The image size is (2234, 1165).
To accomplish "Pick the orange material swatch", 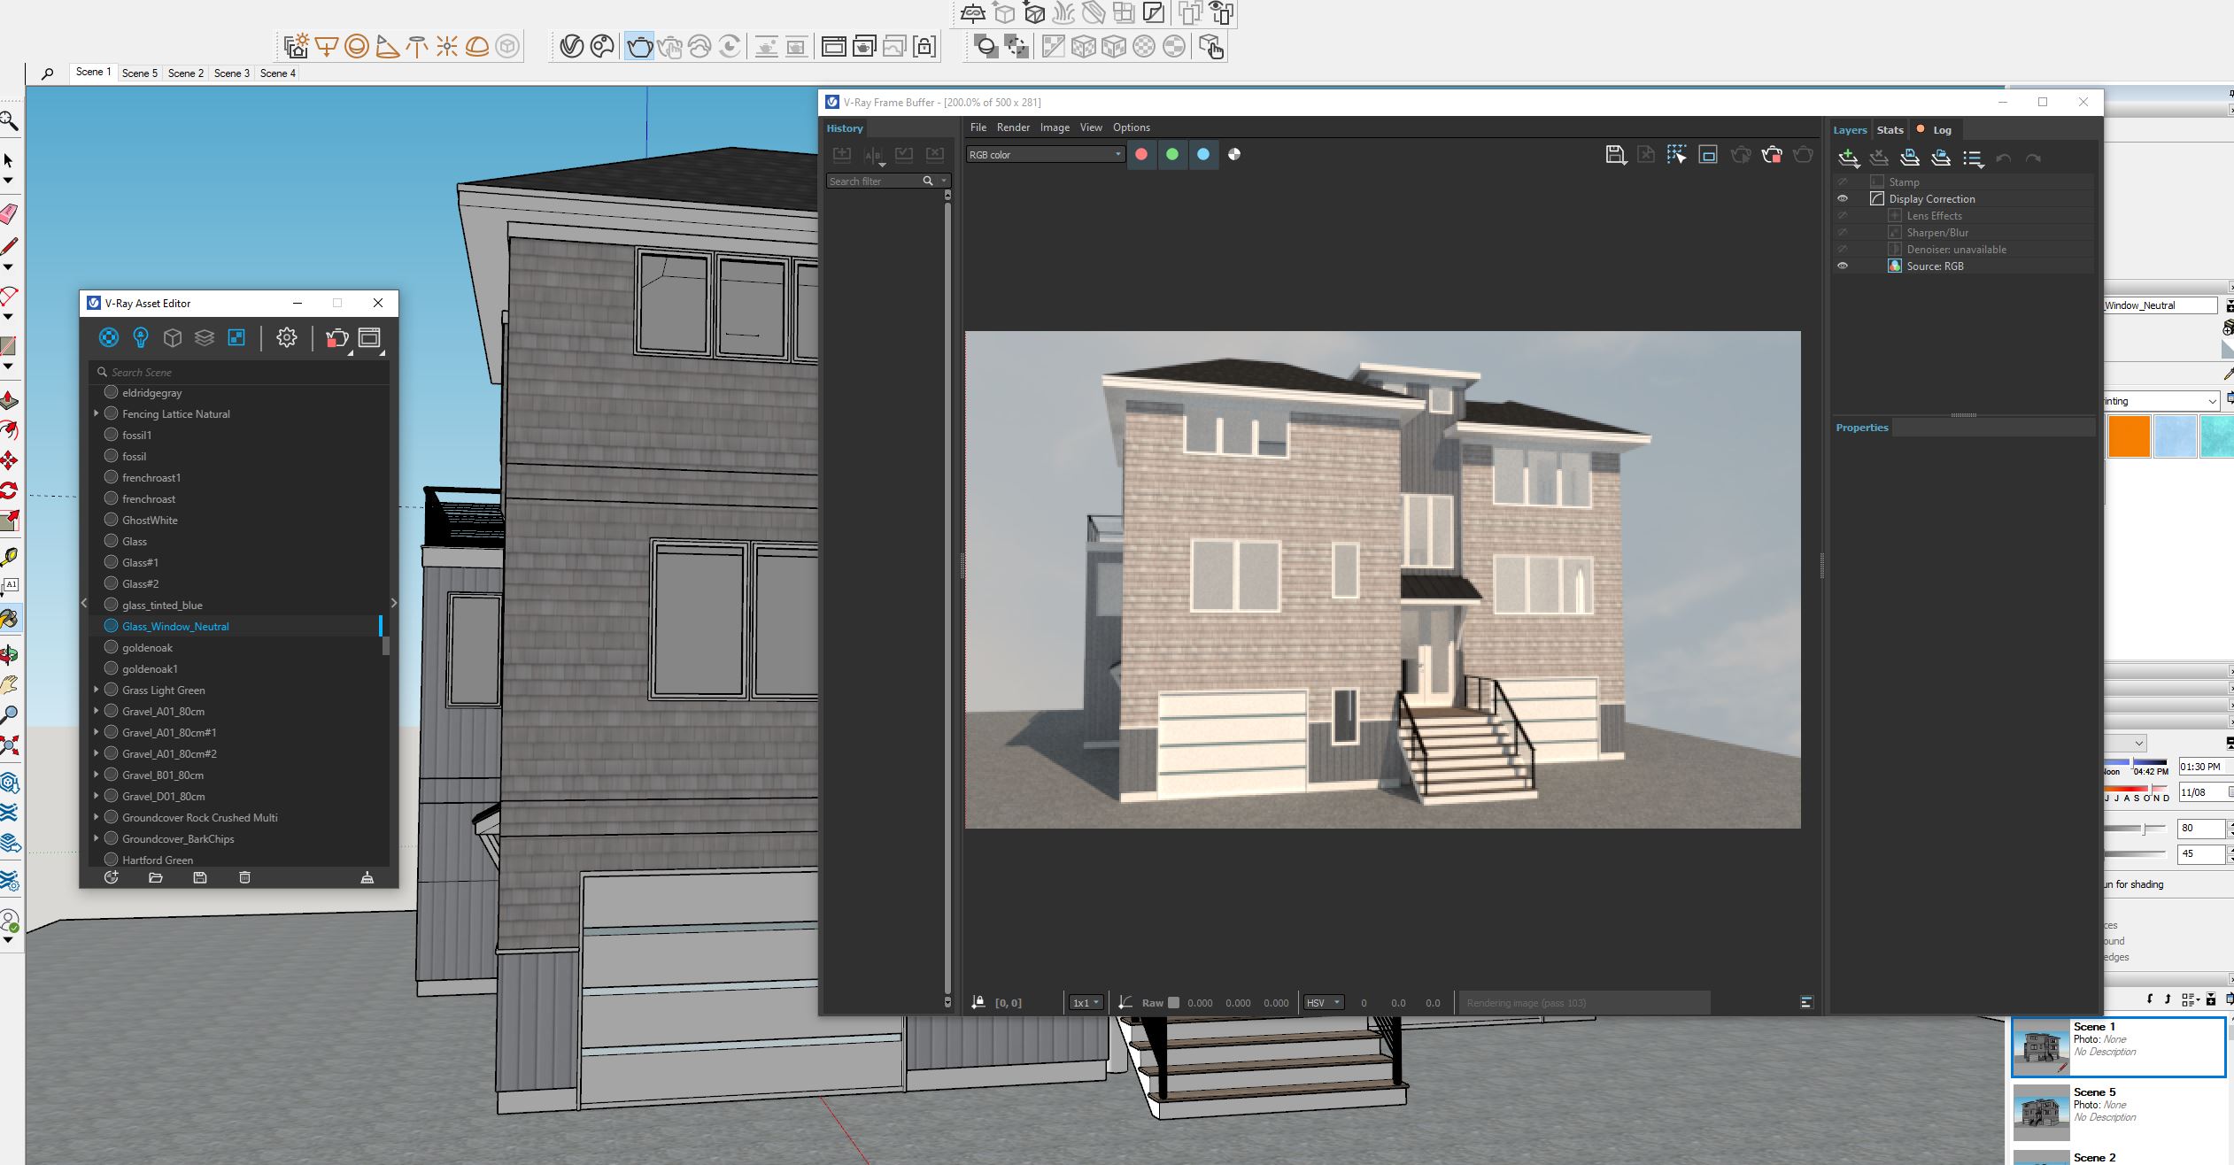I will pos(2129,437).
